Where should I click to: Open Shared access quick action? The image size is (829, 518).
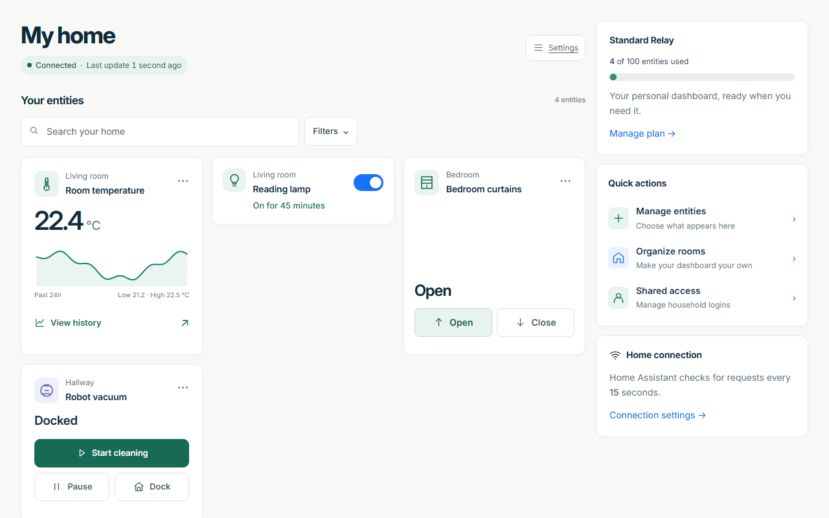click(702, 298)
